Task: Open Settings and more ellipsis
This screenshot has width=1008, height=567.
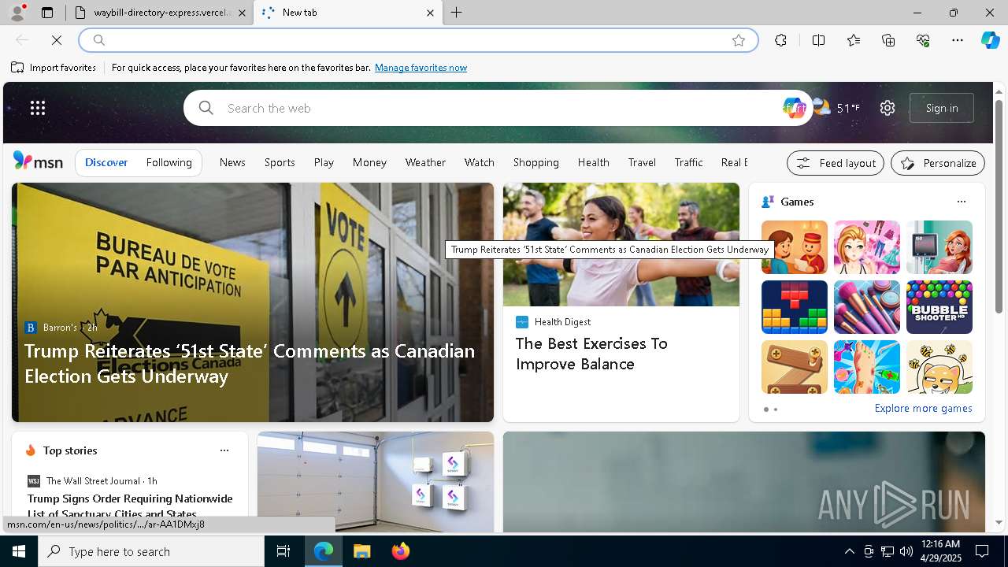Action: point(958,40)
